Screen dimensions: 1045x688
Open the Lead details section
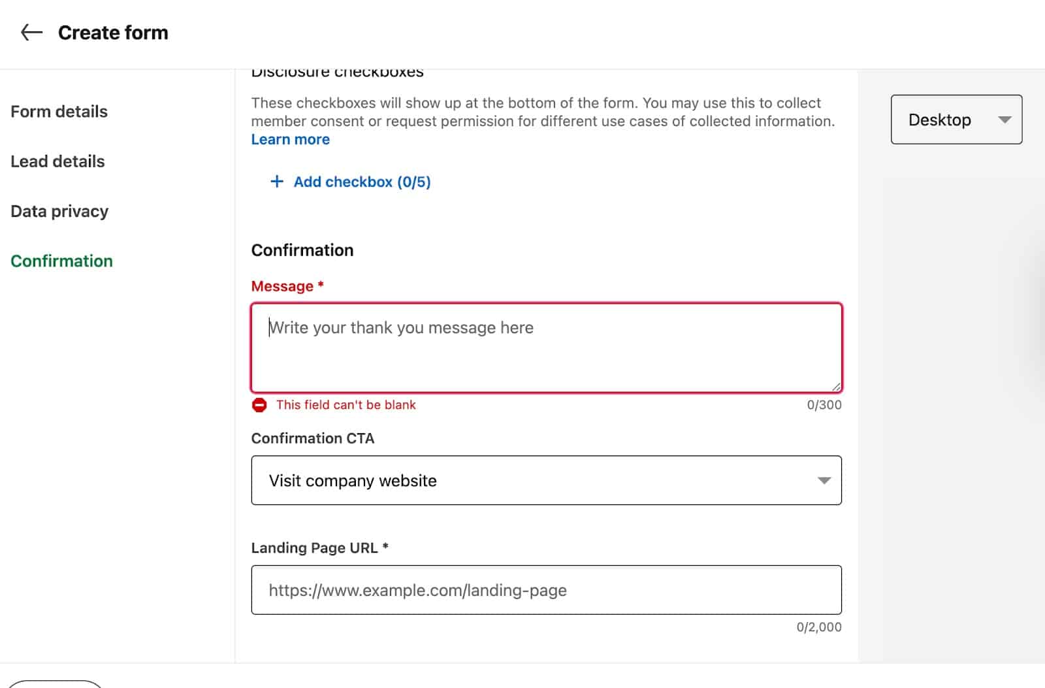(x=57, y=161)
